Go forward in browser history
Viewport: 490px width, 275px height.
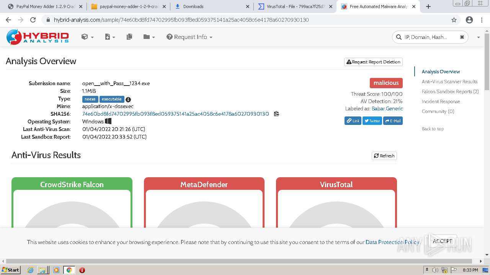[21, 20]
